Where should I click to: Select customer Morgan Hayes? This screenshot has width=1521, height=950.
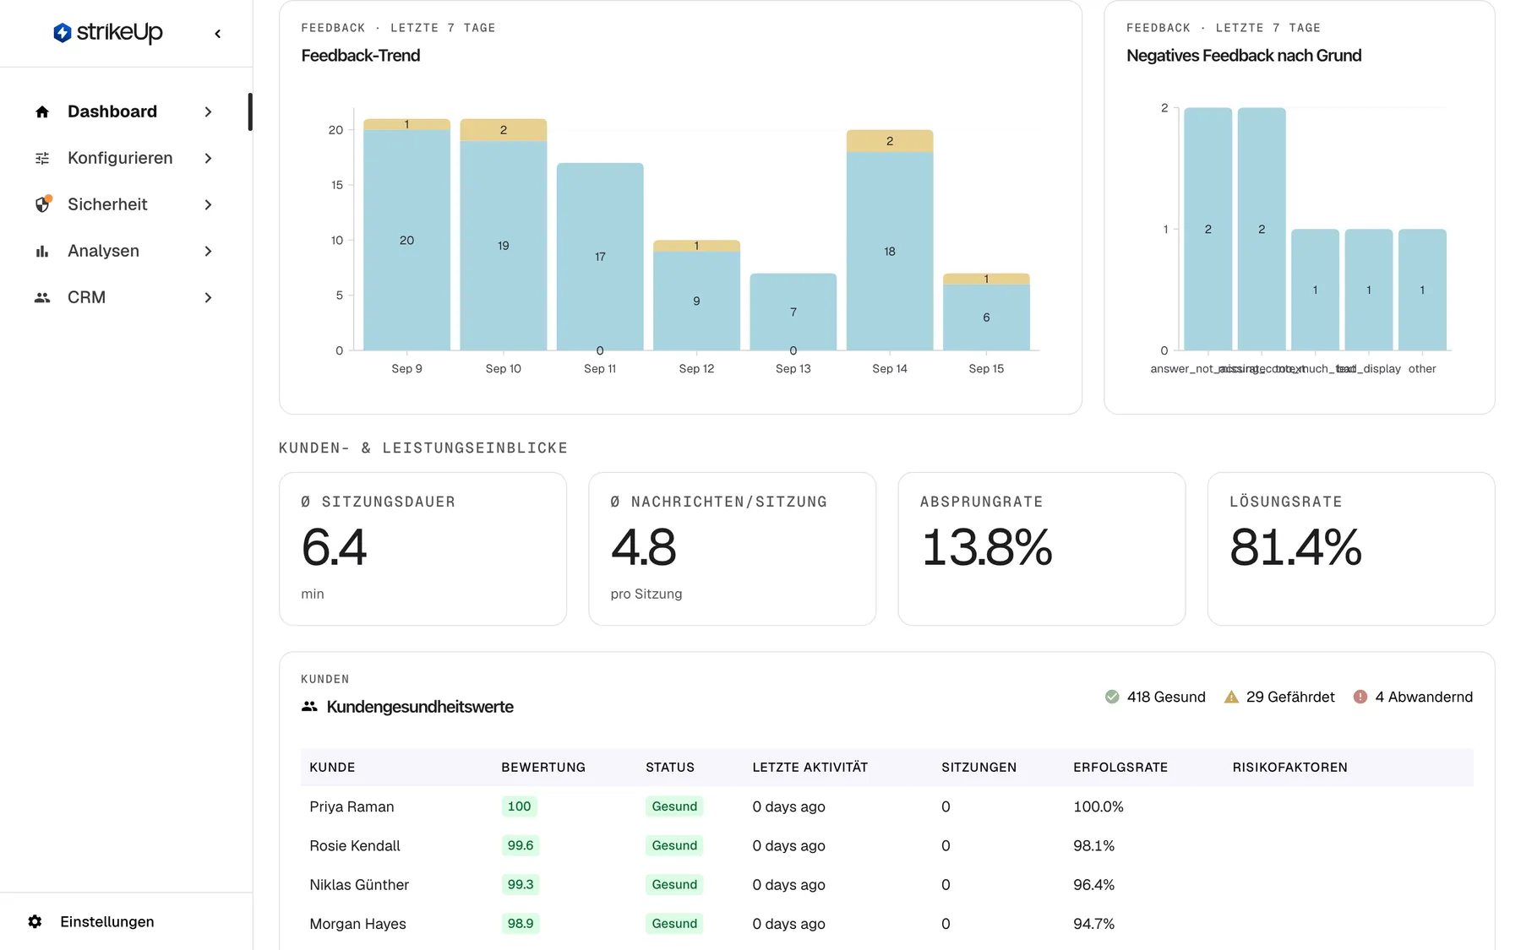357,924
